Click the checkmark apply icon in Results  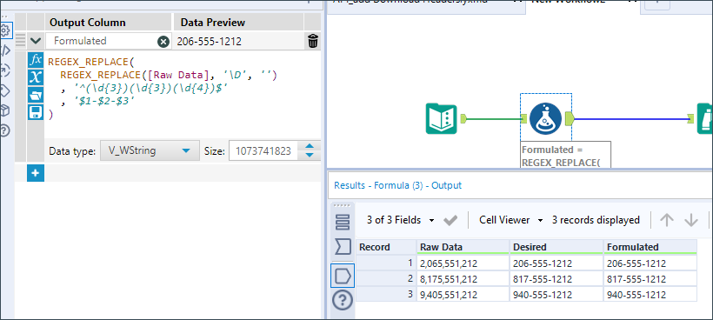point(450,221)
